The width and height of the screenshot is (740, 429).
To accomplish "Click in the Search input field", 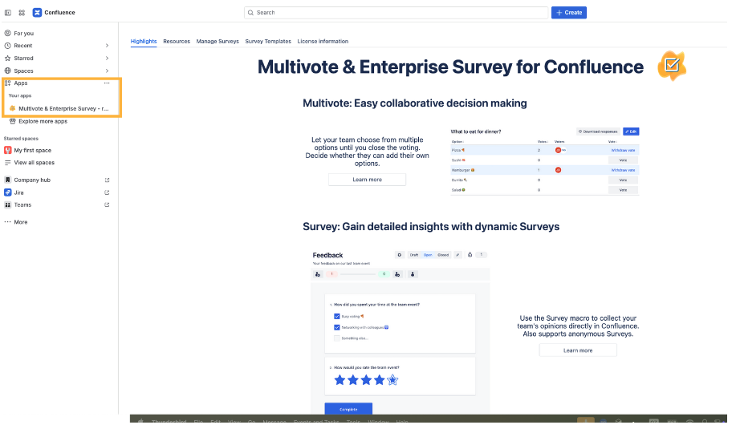I will [396, 13].
